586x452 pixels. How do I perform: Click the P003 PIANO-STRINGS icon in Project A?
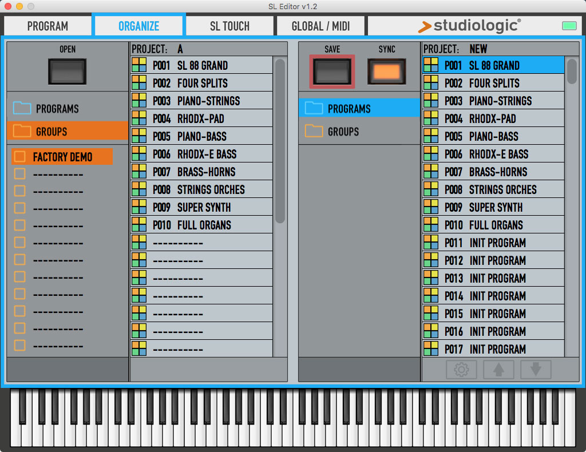[139, 101]
